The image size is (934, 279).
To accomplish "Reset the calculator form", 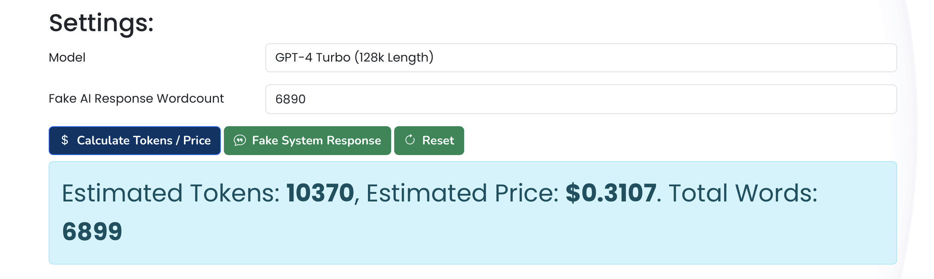I will tap(429, 141).
